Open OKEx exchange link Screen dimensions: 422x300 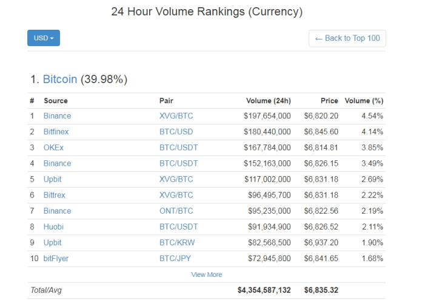(53, 148)
